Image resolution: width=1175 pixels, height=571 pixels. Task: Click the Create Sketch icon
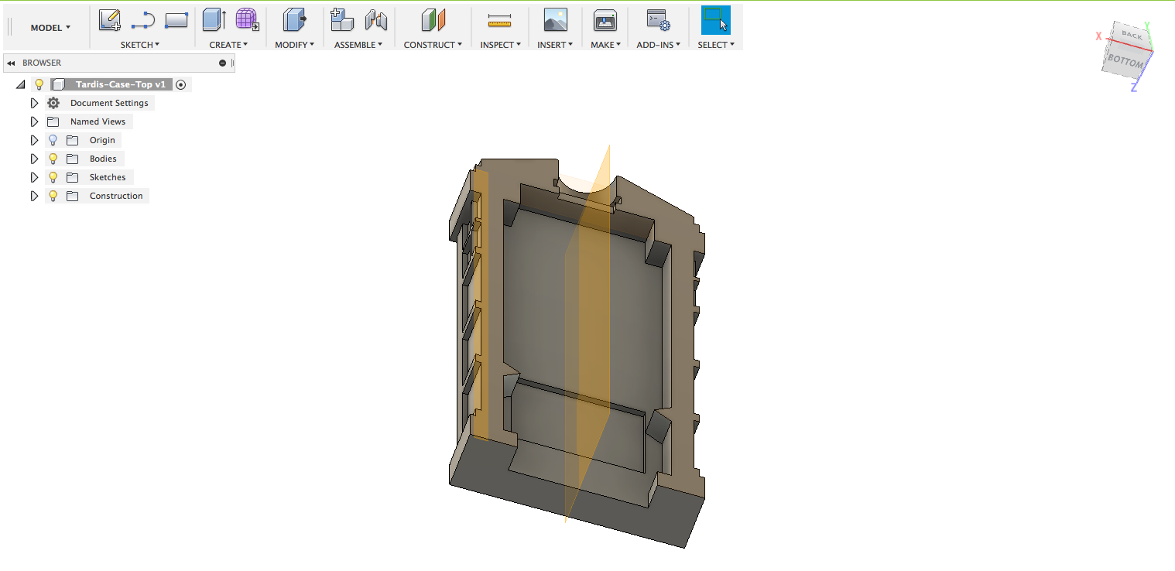[110, 19]
